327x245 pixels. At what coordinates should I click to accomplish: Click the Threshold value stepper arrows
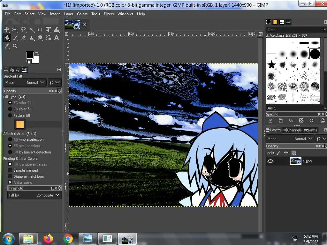tap(60, 188)
